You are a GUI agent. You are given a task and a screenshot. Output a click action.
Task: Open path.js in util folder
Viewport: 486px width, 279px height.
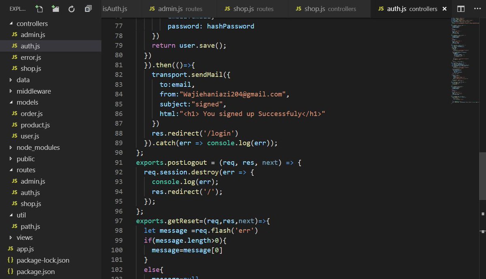click(x=51, y=226)
